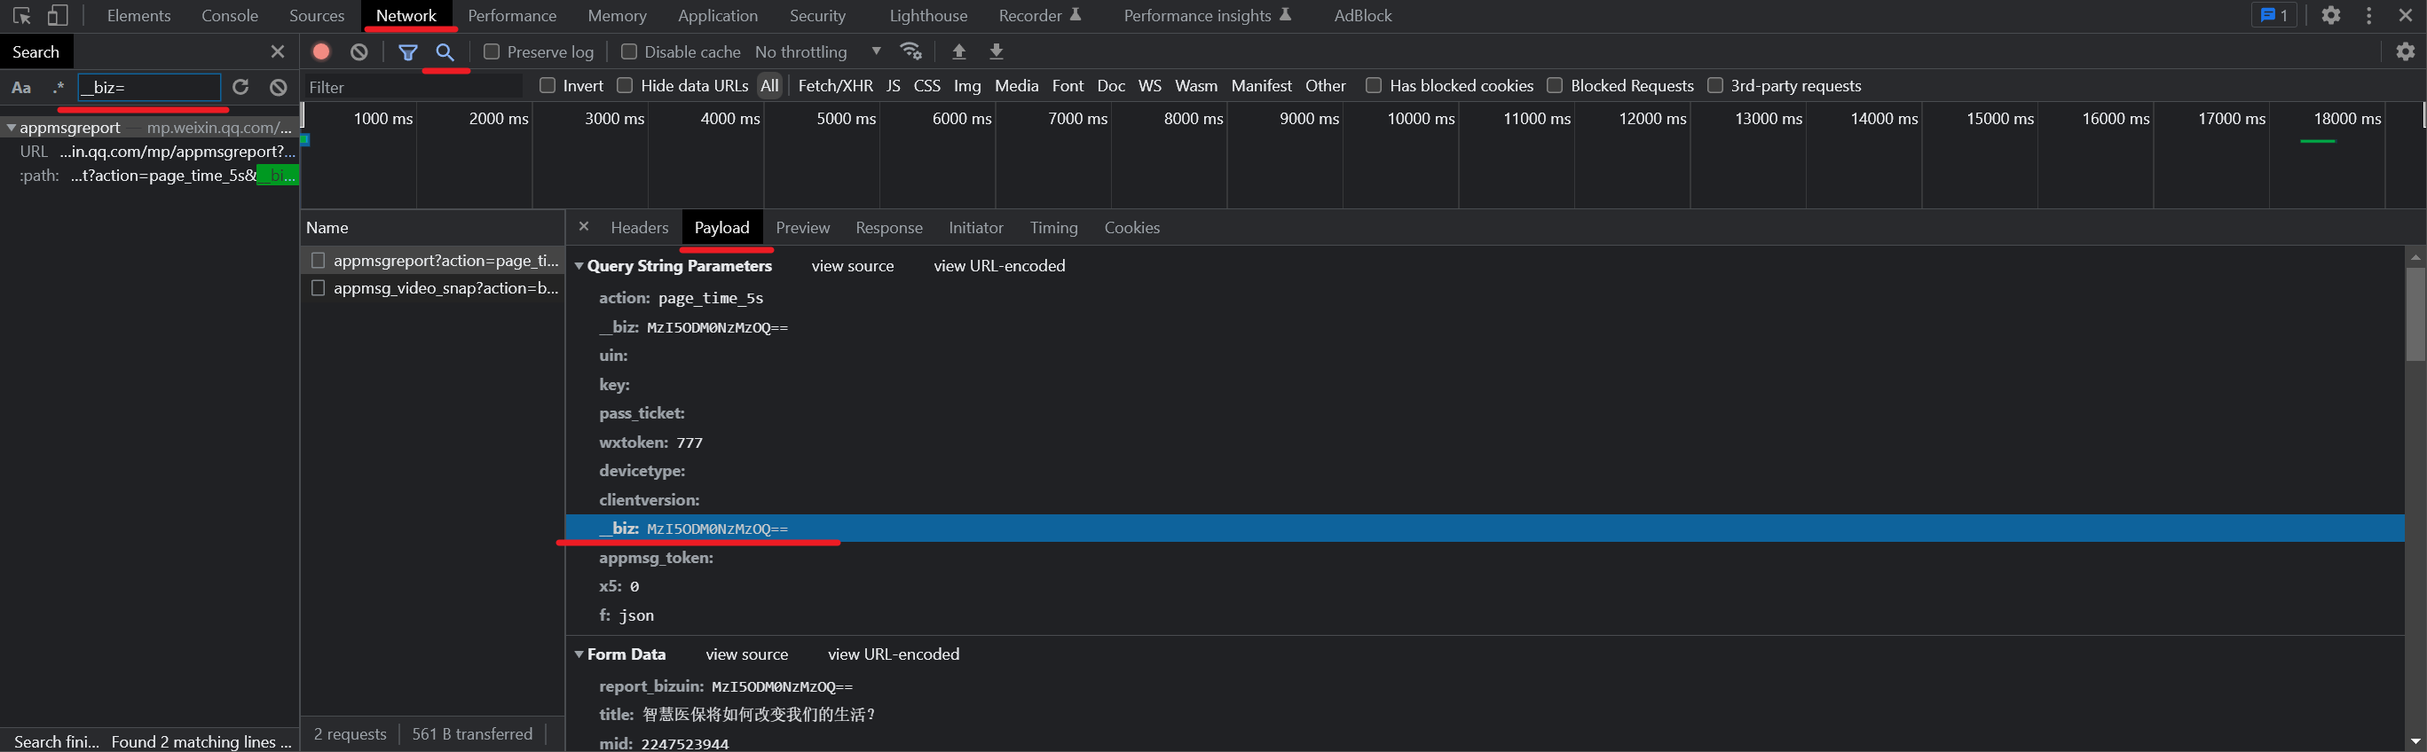
Task: Check Has blocked cookies
Action: (x=1374, y=86)
